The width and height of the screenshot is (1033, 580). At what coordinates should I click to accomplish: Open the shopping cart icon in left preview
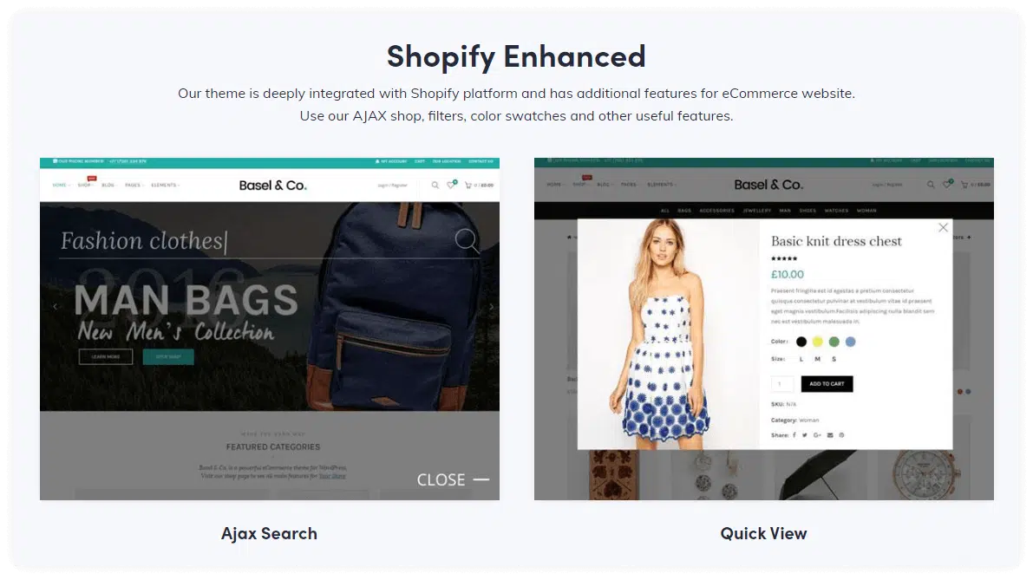click(x=468, y=186)
